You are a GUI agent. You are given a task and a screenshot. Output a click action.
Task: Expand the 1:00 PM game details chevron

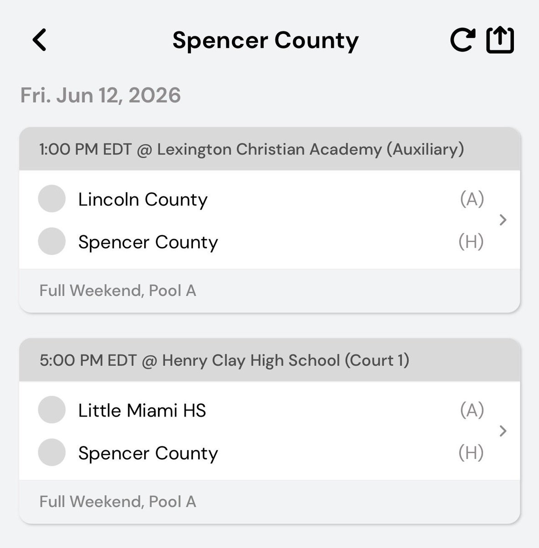click(x=503, y=220)
